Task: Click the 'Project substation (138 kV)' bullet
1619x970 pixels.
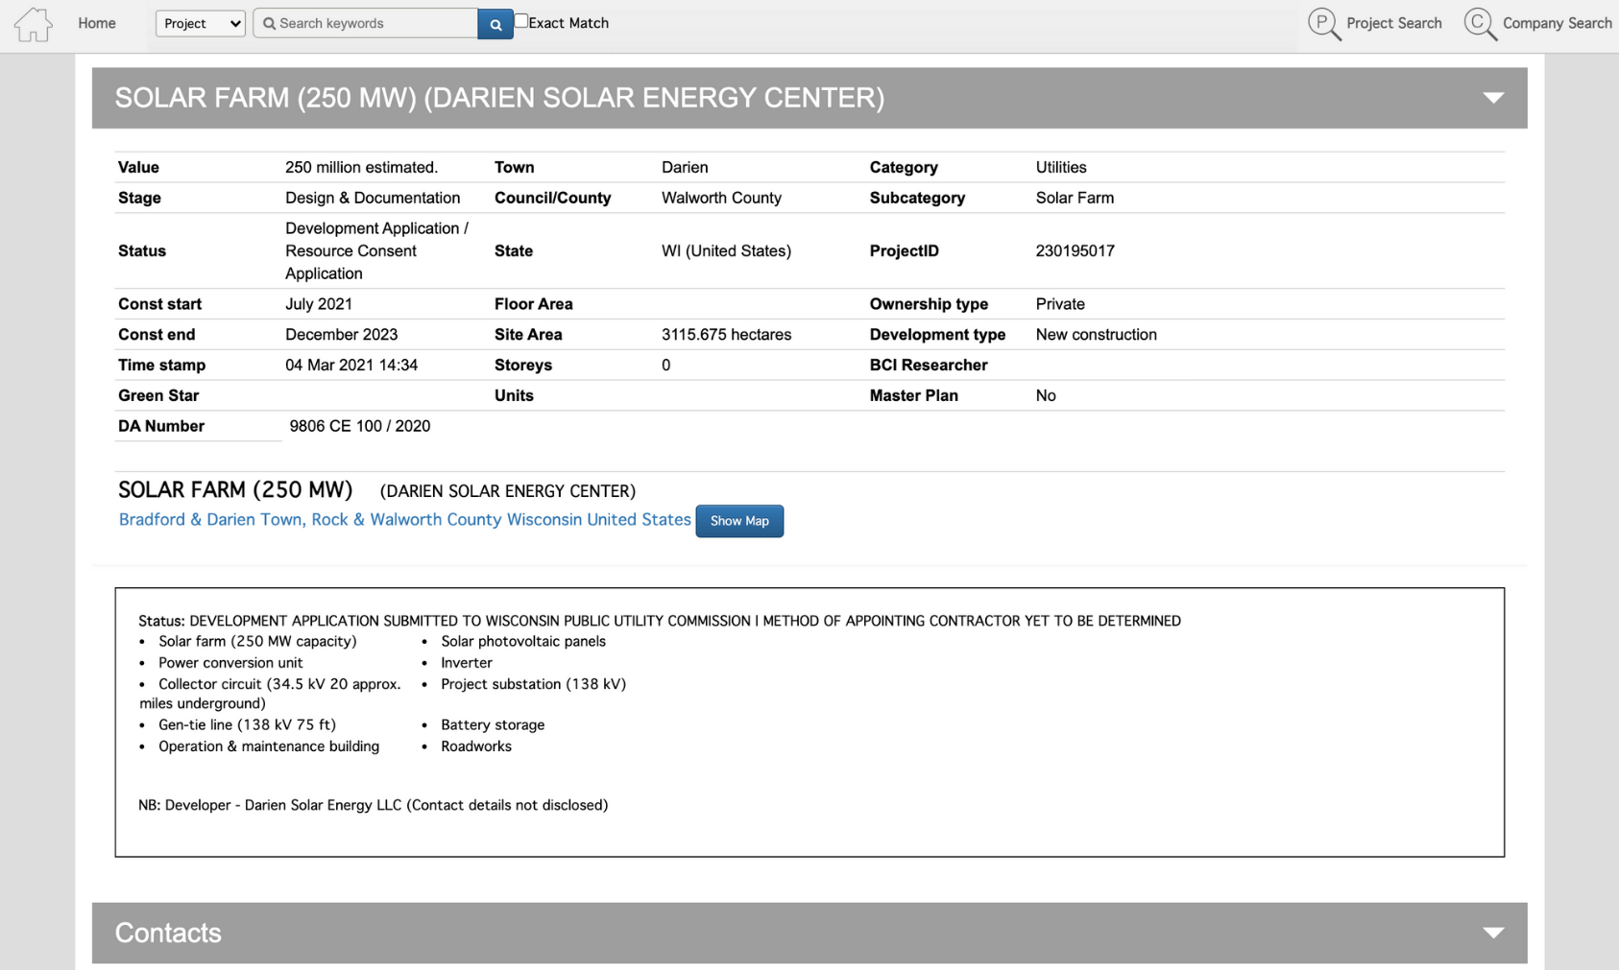Action: [x=533, y=684]
